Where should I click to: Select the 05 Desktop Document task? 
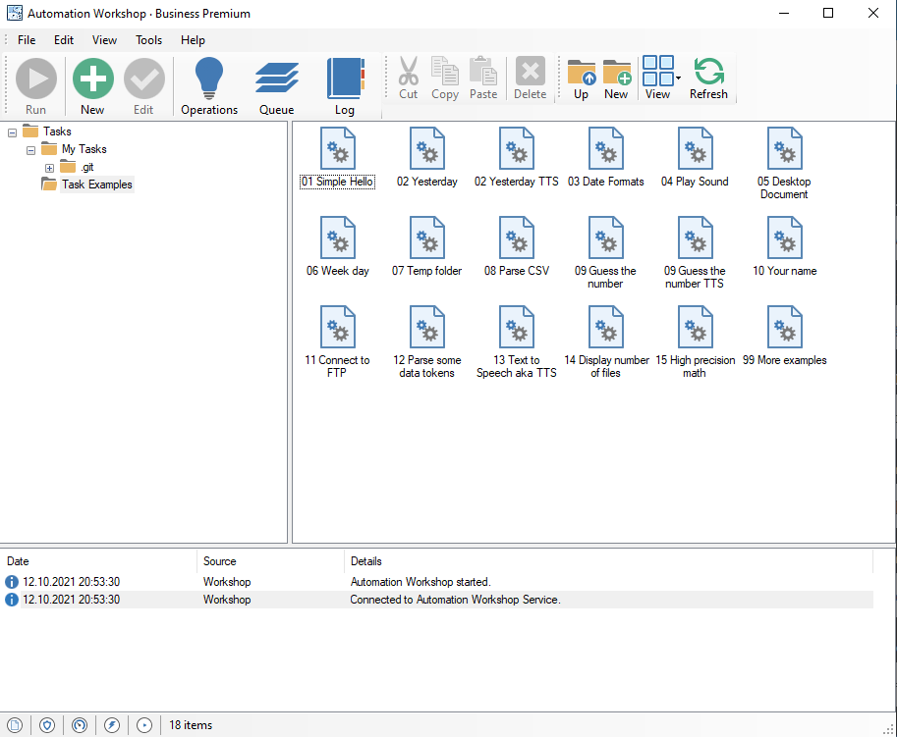tap(784, 164)
